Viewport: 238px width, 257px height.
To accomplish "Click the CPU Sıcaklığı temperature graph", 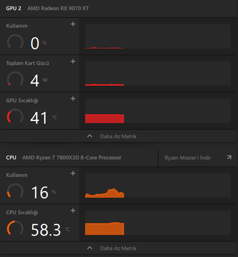I will click(x=158, y=223).
